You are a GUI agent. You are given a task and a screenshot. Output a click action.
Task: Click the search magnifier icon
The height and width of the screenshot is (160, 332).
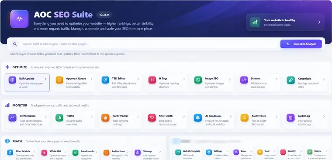15,44
